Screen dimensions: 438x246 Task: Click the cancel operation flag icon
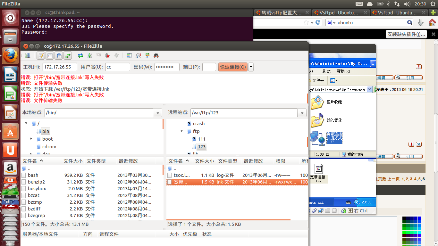point(98,55)
